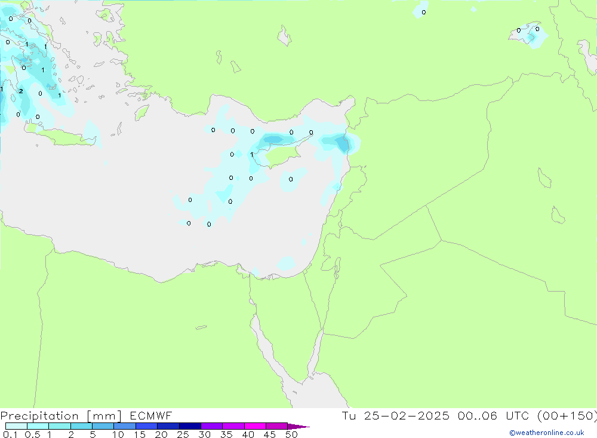597x438 pixels.
Task: Click the 30–35 mm purple legend swatch
Action: point(211,426)
